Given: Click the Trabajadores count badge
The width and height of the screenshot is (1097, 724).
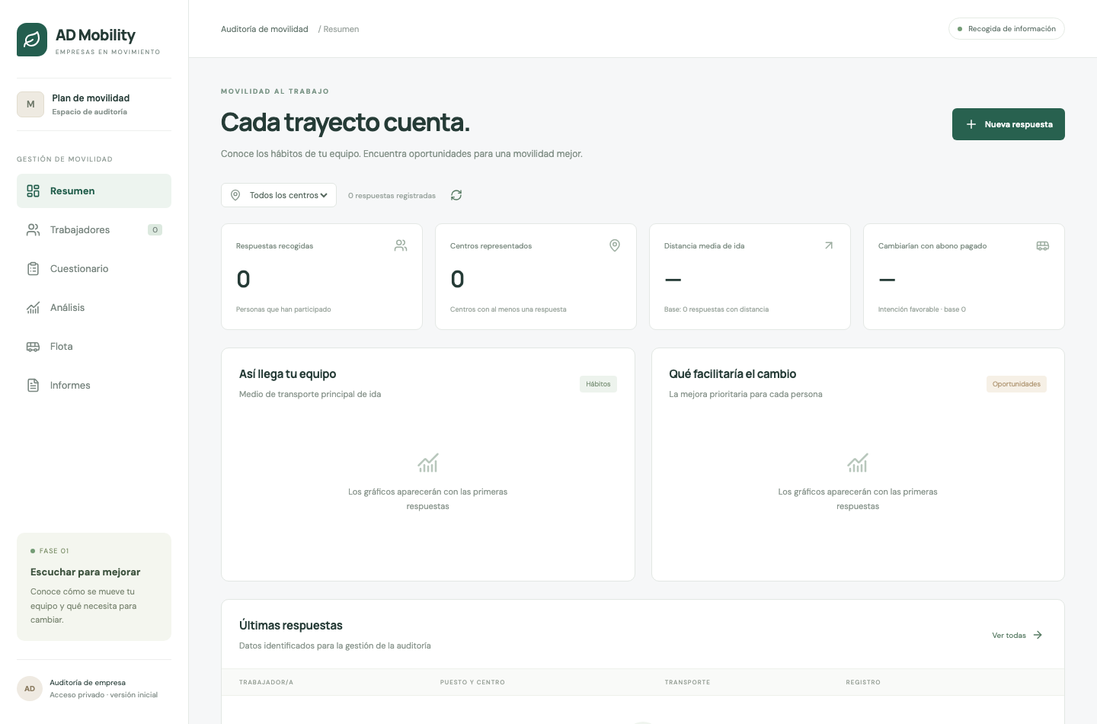Looking at the screenshot, I should 155,229.
